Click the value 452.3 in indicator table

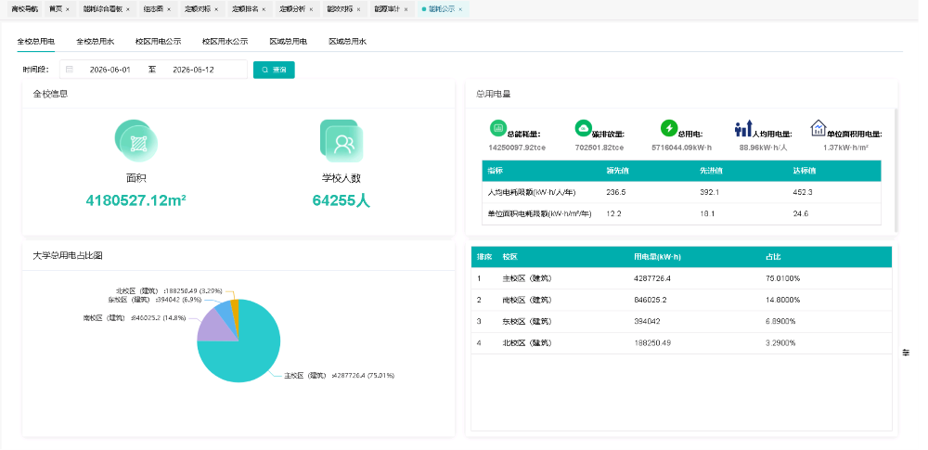[x=803, y=192]
